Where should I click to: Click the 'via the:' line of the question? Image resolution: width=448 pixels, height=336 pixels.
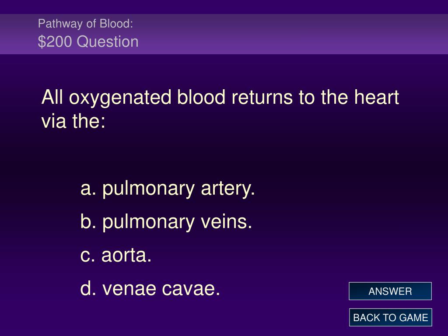[x=73, y=121]
